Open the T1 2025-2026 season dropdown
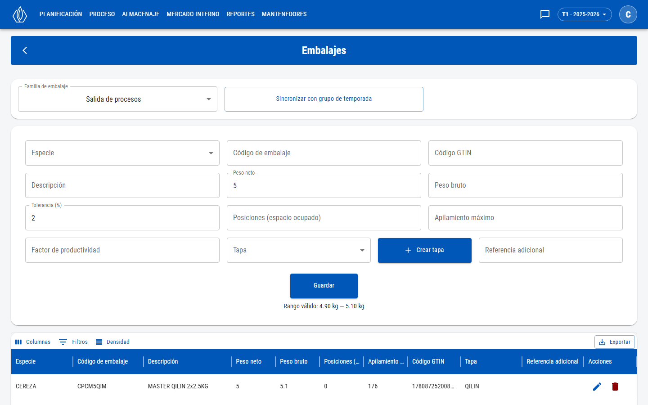Viewport: 648px width, 405px height. (x=585, y=14)
